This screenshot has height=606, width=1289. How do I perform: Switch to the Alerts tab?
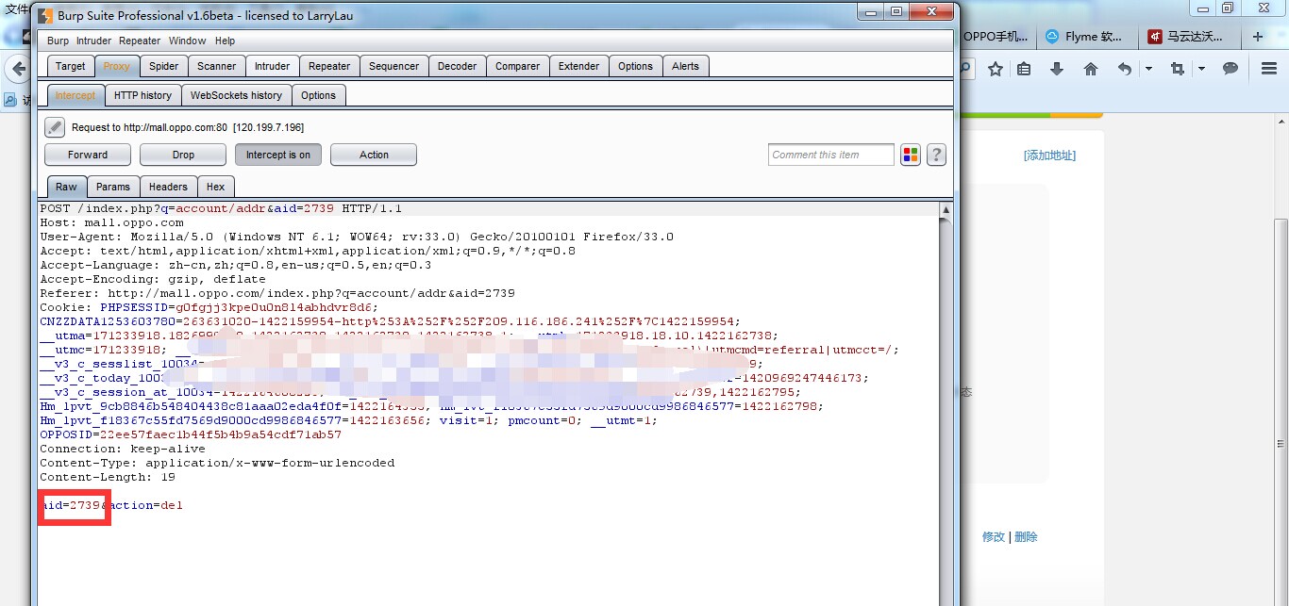(x=686, y=66)
